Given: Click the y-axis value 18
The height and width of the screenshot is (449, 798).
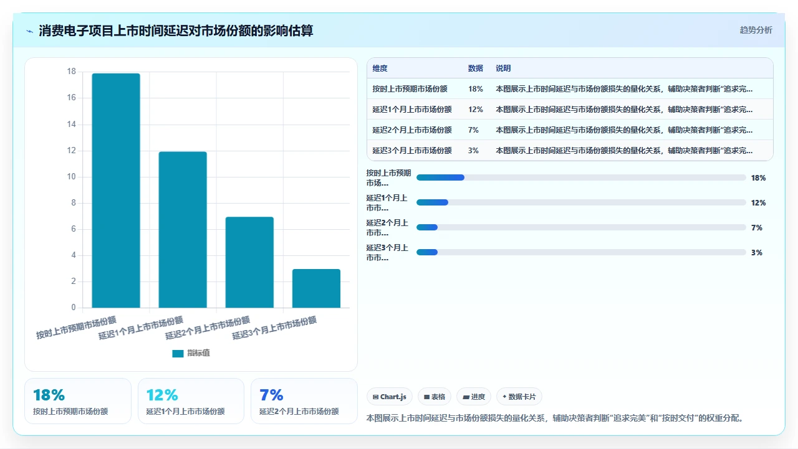Looking at the screenshot, I should point(71,72).
